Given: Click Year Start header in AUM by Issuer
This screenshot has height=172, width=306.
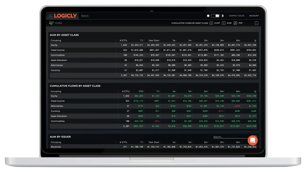Looking at the screenshot, I should 154,142.
